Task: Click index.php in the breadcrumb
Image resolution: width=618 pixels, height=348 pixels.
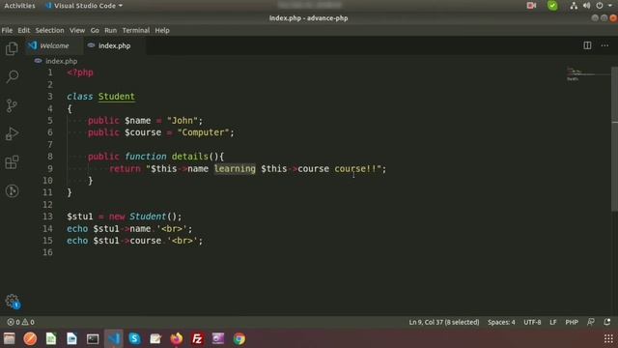Action: click(x=61, y=61)
